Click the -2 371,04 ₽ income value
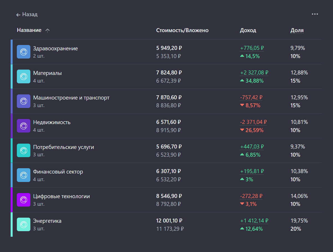 click(x=253, y=122)
